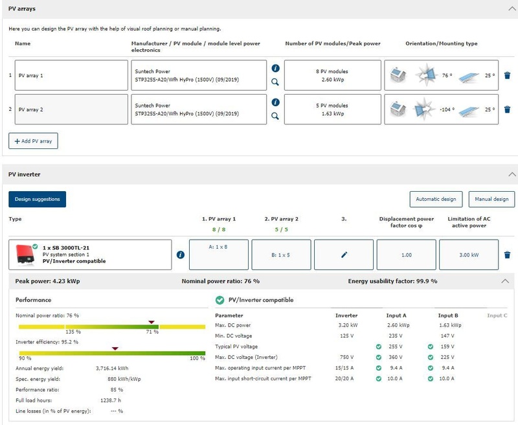Click magnifier icon for PV array 2

(x=275, y=117)
